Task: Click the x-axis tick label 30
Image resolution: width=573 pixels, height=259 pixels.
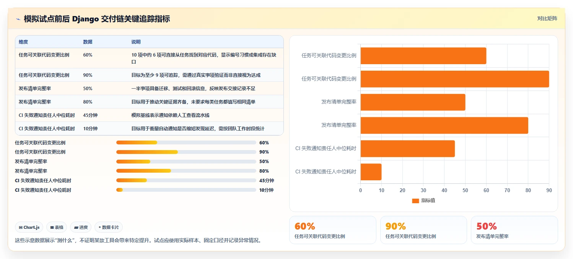Action: pos(423,190)
